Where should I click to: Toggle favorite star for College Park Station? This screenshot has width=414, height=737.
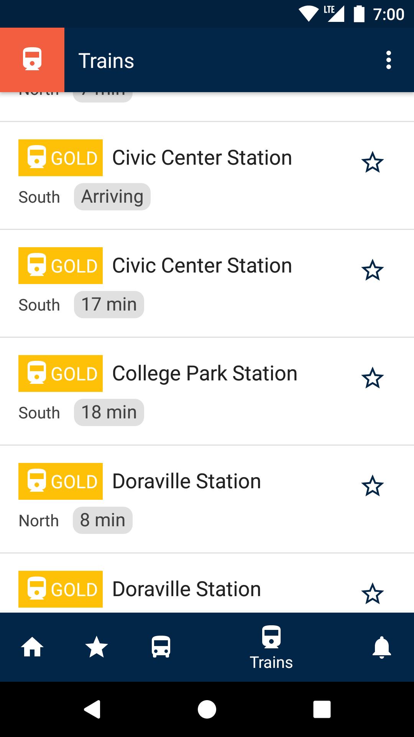[372, 378]
